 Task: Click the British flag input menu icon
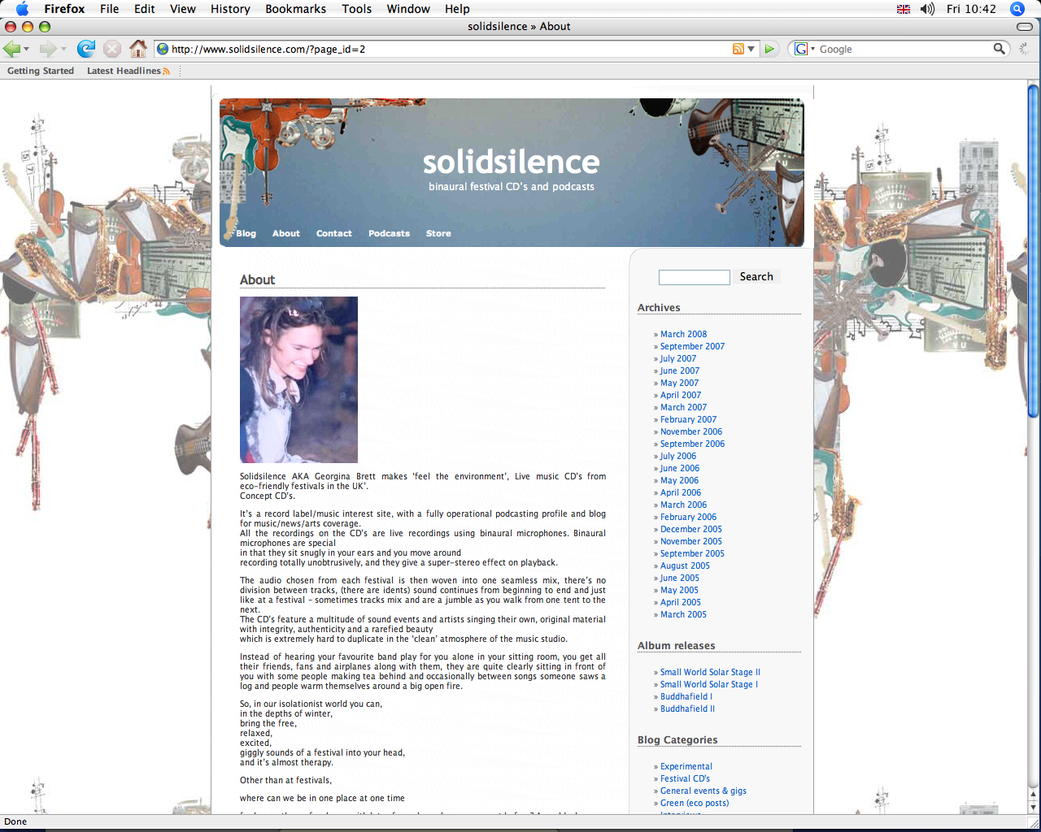[904, 9]
